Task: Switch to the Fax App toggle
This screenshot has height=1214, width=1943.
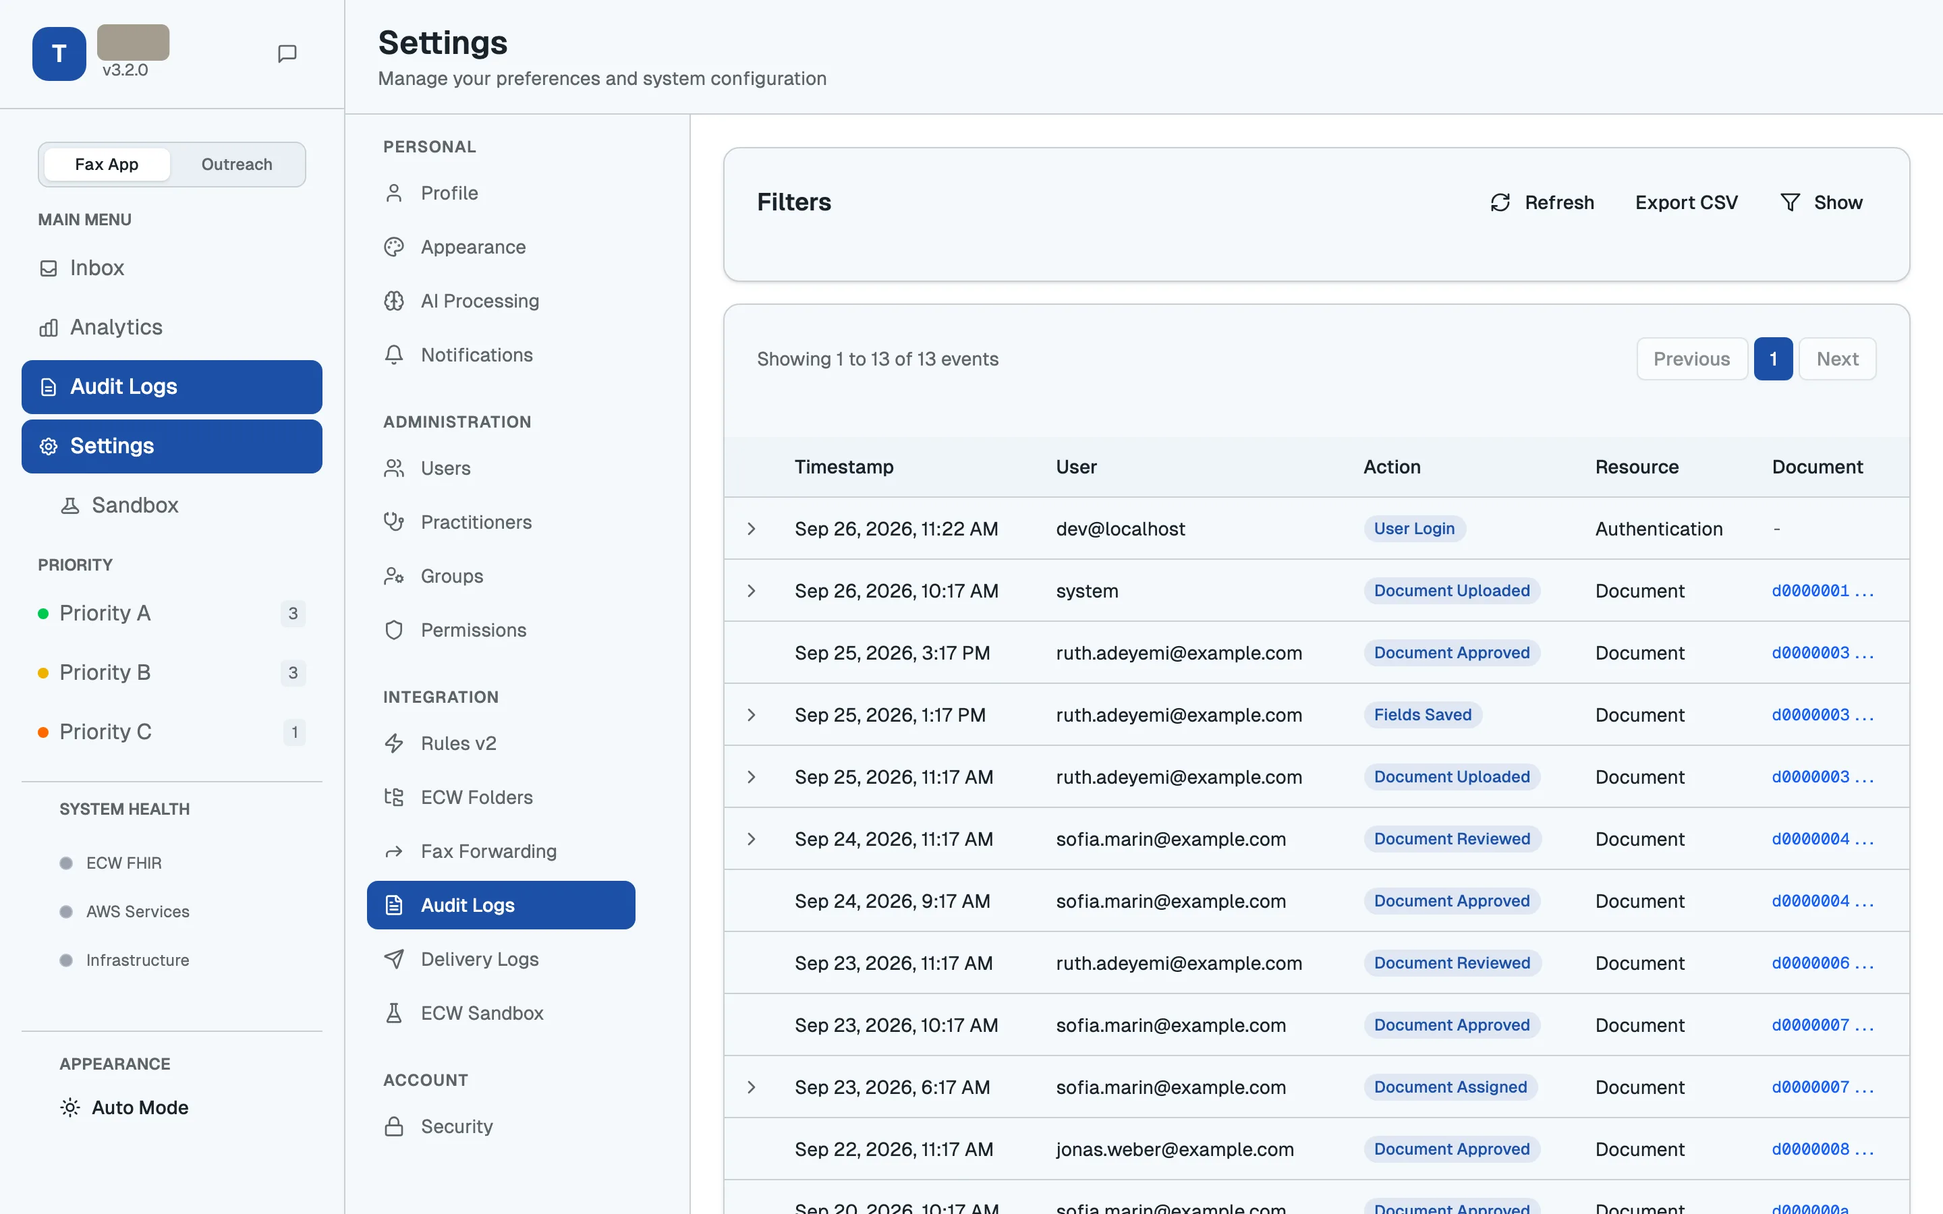Action: [107, 165]
